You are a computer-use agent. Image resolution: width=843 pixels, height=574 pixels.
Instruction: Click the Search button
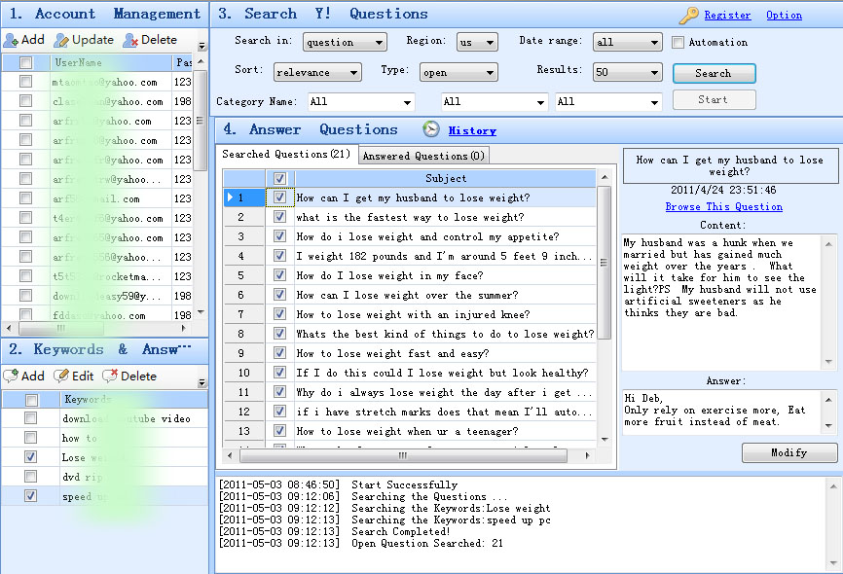[x=714, y=73]
